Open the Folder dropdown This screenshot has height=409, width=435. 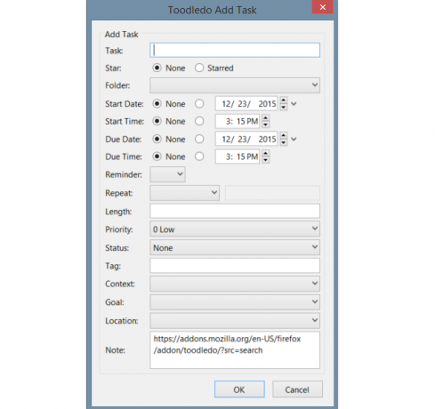[x=235, y=85]
